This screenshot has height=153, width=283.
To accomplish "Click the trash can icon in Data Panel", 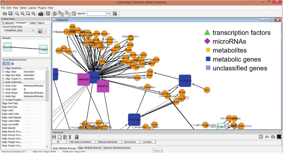I will pyautogui.click(x=76, y=137).
